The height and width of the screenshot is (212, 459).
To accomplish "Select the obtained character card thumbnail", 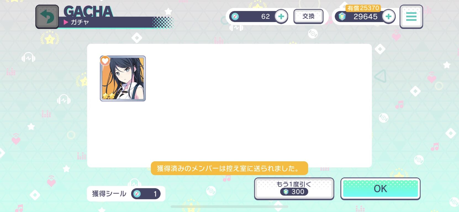I will point(123,78).
